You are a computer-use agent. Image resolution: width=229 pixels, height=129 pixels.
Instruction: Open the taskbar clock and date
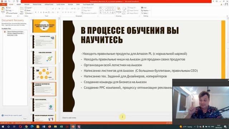219,126
